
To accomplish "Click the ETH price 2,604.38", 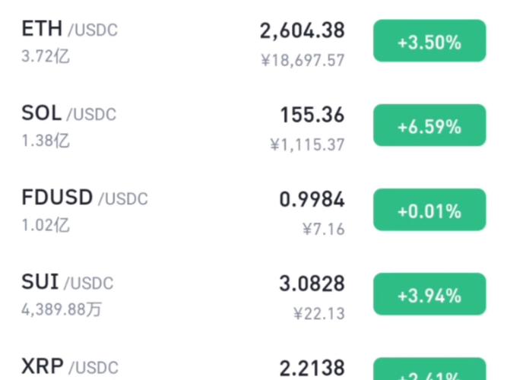I will click(x=302, y=31).
